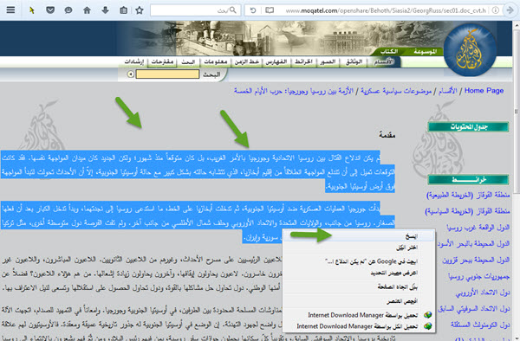The width and height of the screenshot is (520, 341).
Task: Toggle reader view book icon
Action: pyautogui.click(x=270, y=10)
